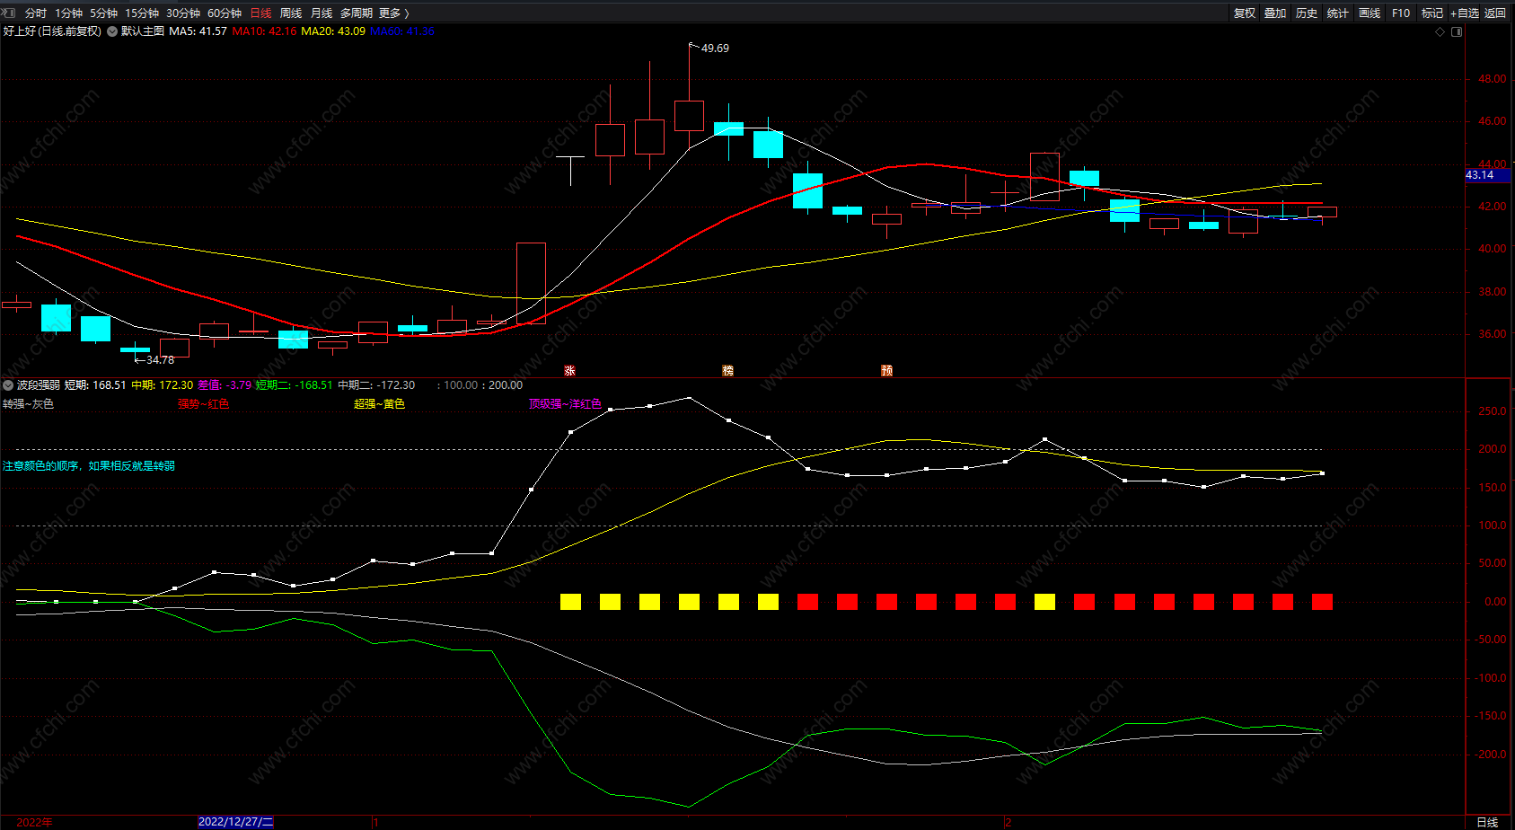The height and width of the screenshot is (830, 1515).
Task: Click the first yellow strength square
Action: click(570, 602)
